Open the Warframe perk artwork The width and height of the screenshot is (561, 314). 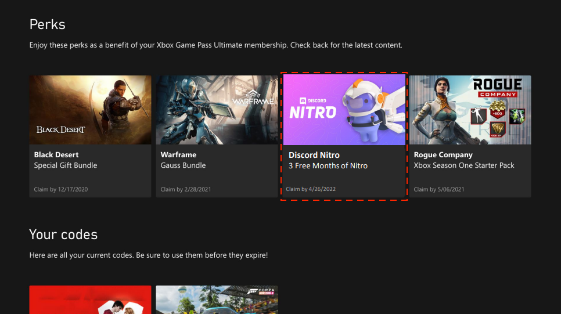click(x=217, y=110)
